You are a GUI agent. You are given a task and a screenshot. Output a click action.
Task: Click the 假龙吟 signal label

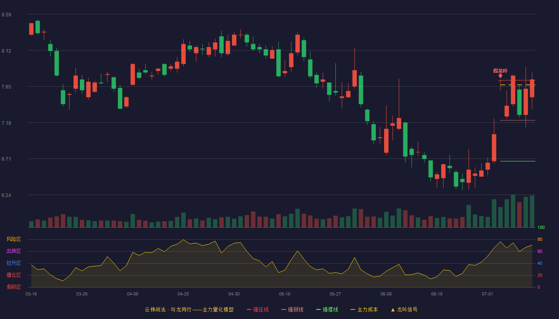pos(500,71)
